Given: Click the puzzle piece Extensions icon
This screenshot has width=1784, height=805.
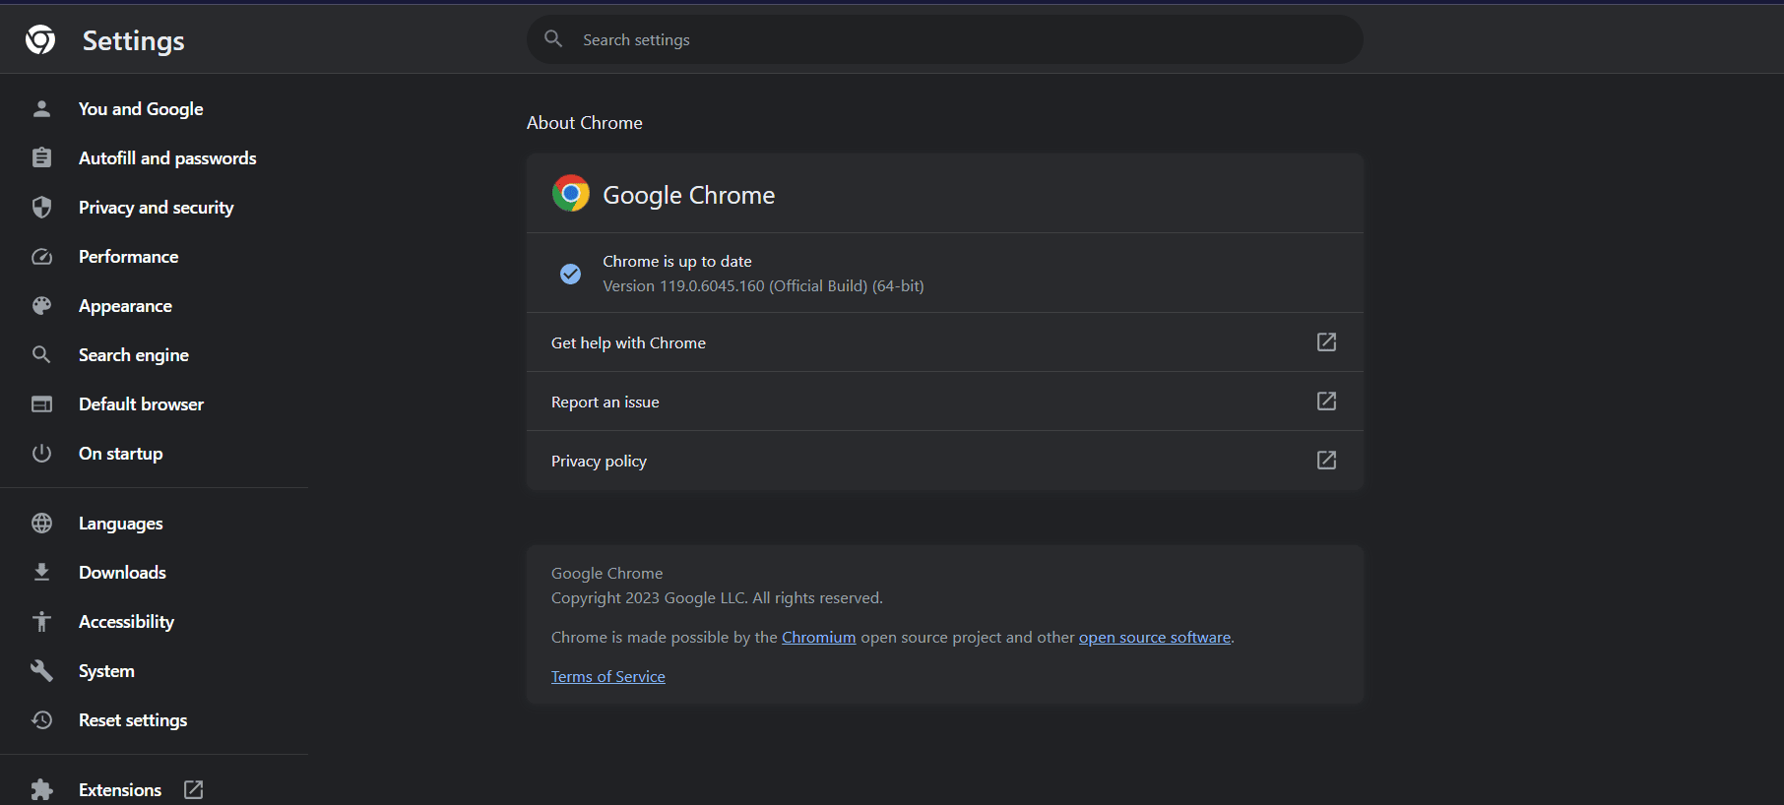Looking at the screenshot, I should 41,789.
